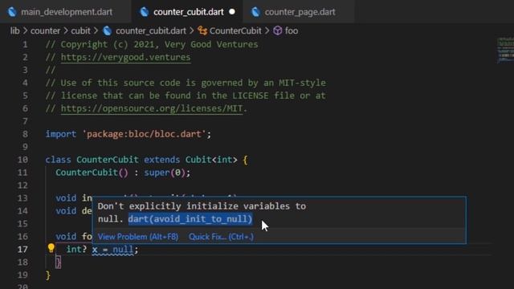The height and width of the screenshot is (289, 514).
Task: Click Dart file icon on counter_cubit.dart tab
Action: pyautogui.click(x=145, y=12)
